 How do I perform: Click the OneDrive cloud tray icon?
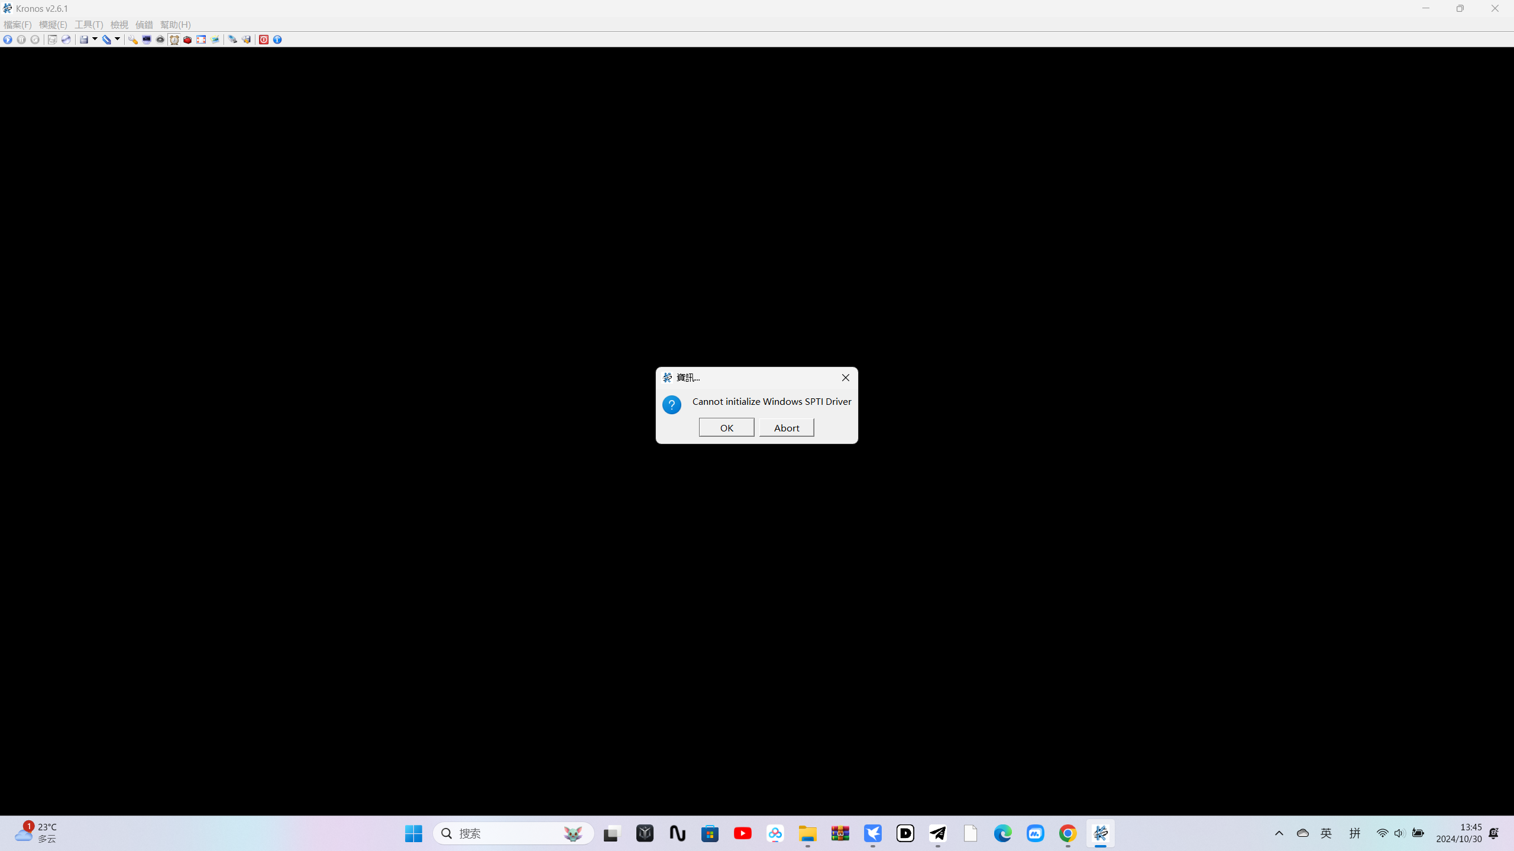pos(1303,833)
